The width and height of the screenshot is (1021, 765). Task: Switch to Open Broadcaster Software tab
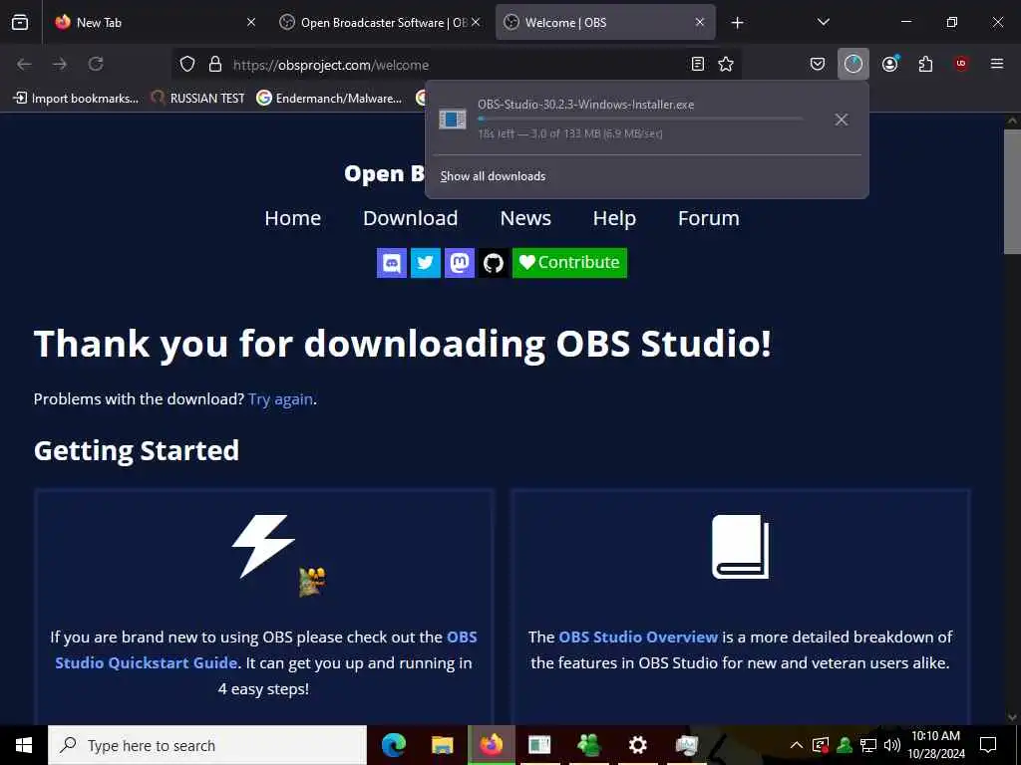(380, 22)
